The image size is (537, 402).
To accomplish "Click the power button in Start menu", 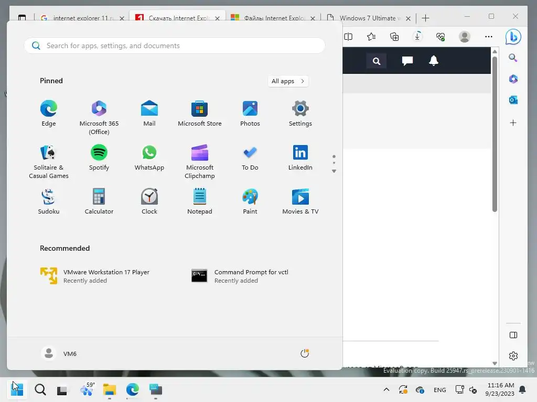I will point(305,353).
